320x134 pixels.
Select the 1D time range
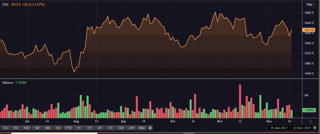point(5,128)
